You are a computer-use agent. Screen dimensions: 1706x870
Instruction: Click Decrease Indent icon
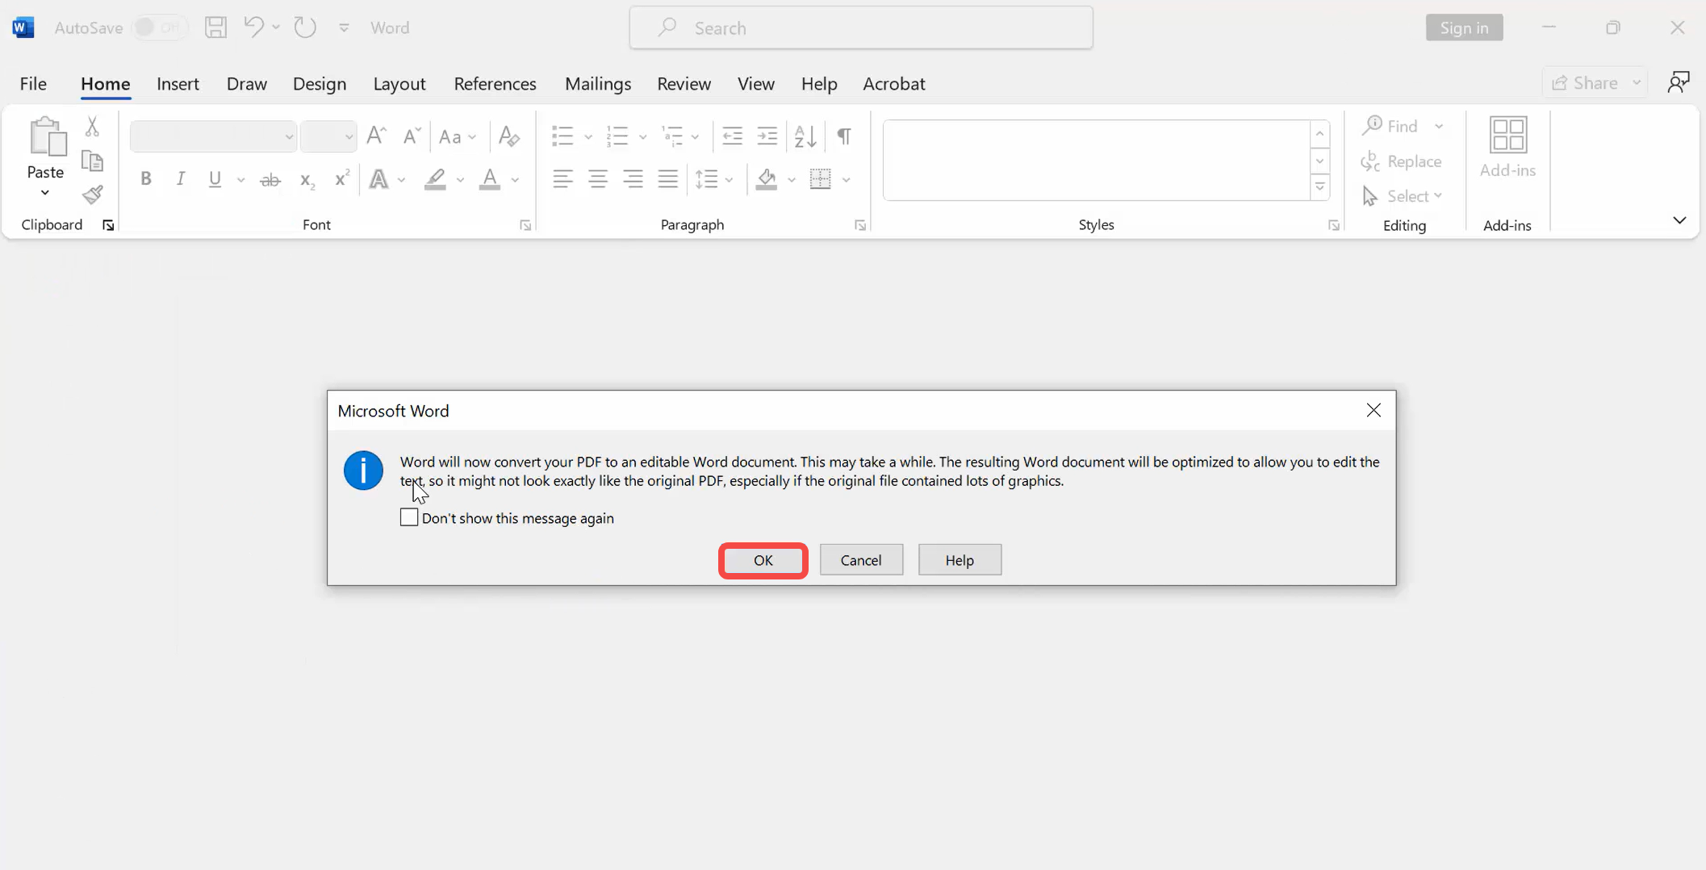pyautogui.click(x=732, y=136)
